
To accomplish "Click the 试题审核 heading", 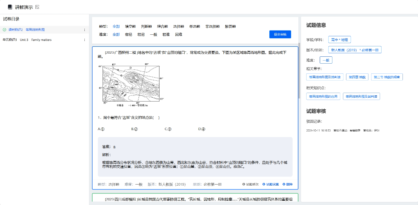I will coord(316,111).
